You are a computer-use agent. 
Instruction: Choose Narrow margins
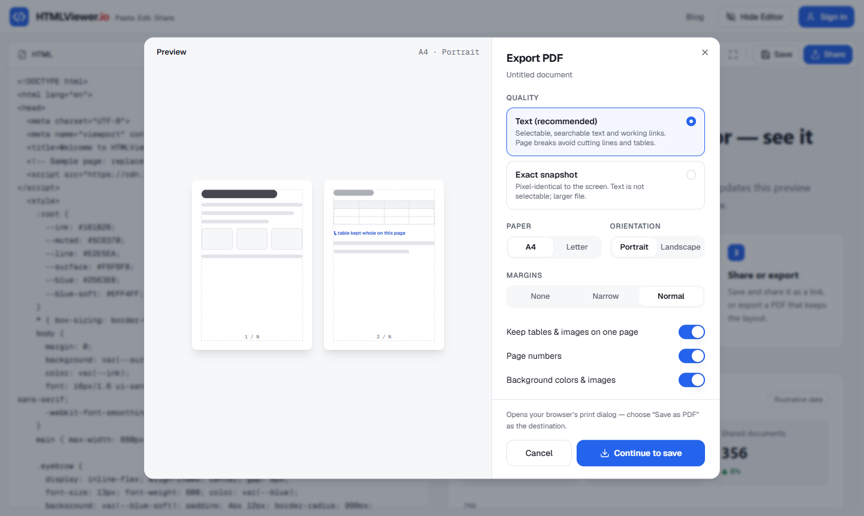[x=605, y=296]
